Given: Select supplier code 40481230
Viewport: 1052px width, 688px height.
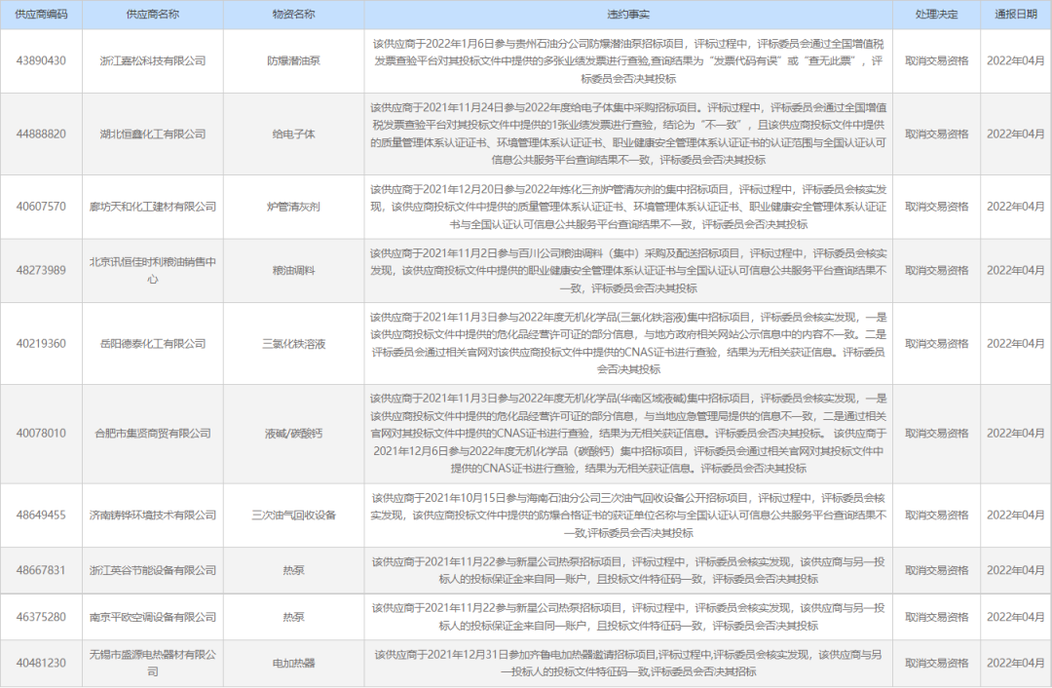Looking at the screenshot, I should (x=41, y=664).
